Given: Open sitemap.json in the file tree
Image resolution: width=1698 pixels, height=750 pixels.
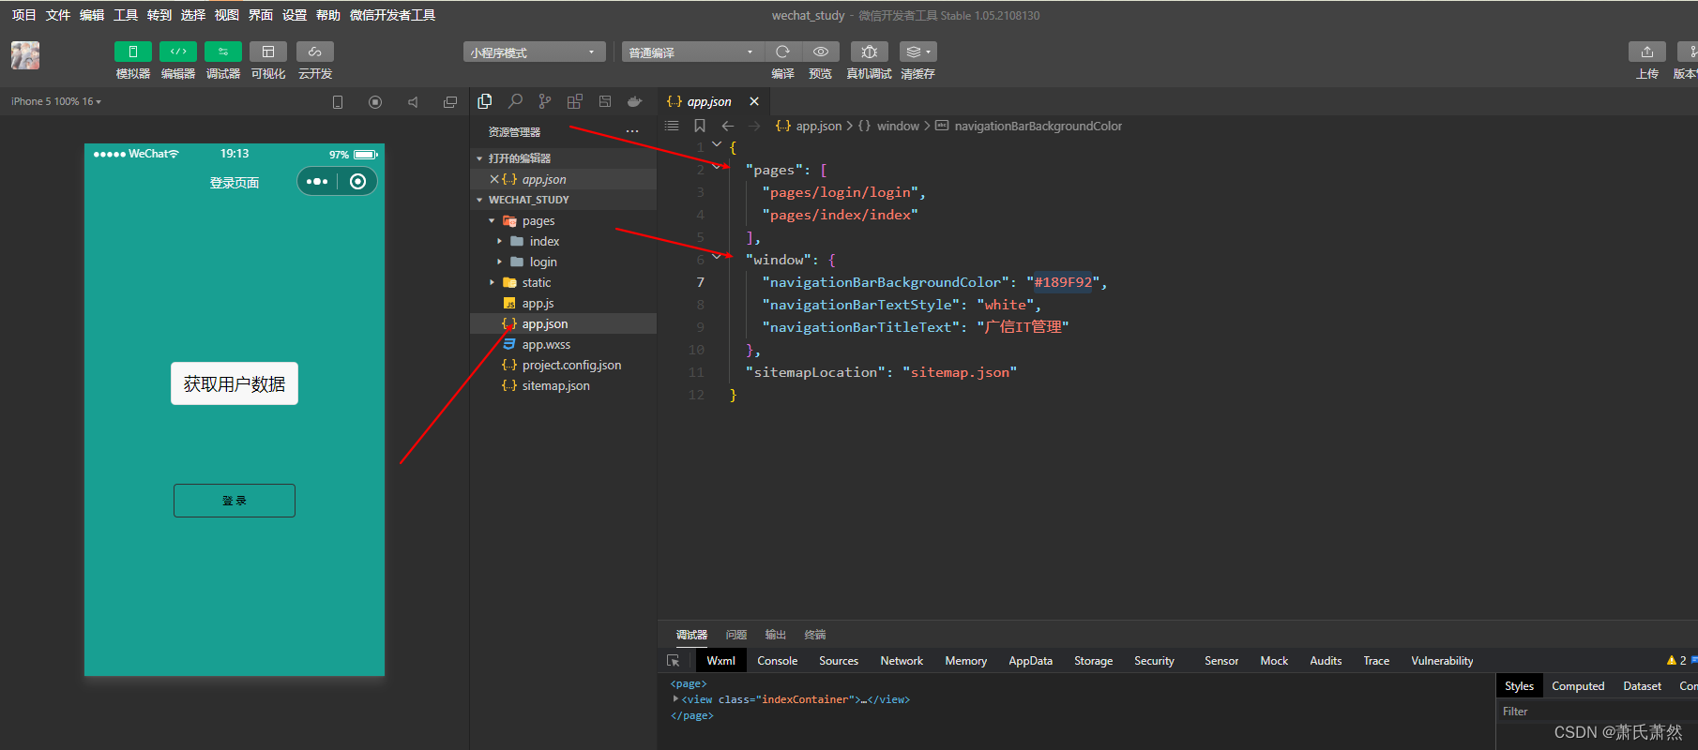Looking at the screenshot, I should pyautogui.click(x=555, y=386).
